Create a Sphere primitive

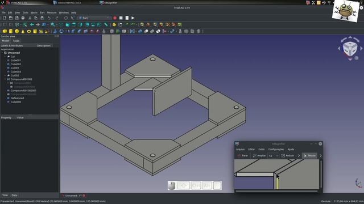tap(16, 31)
